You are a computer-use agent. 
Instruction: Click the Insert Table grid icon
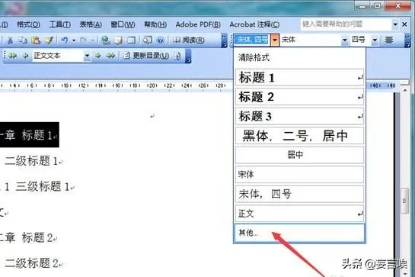(x=131, y=40)
